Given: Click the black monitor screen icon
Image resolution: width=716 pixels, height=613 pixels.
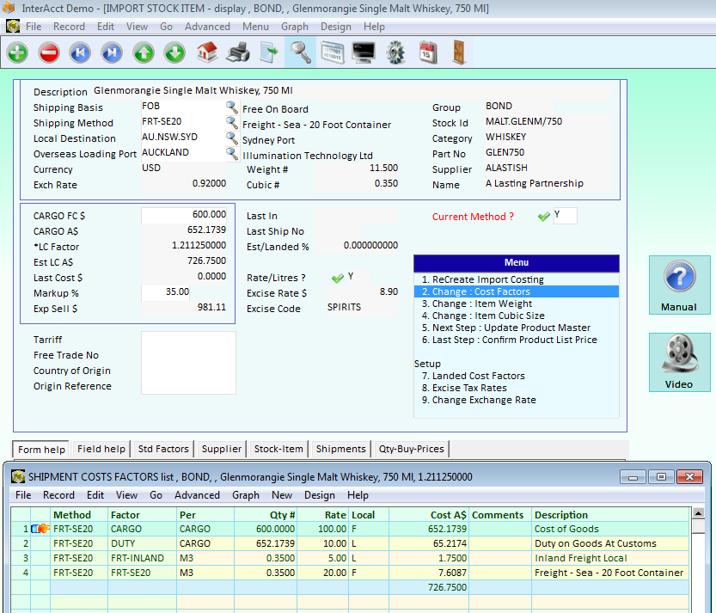Looking at the screenshot, I should pyautogui.click(x=364, y=52).
